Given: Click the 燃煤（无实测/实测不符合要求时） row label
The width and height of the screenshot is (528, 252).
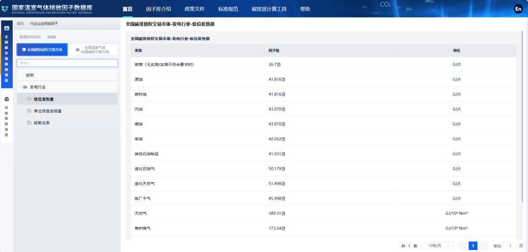Looking at the screenshot, I should pyautogui.click(x=164, y=64).
